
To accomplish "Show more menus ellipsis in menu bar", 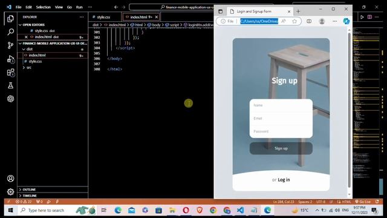I will [90, 7].
